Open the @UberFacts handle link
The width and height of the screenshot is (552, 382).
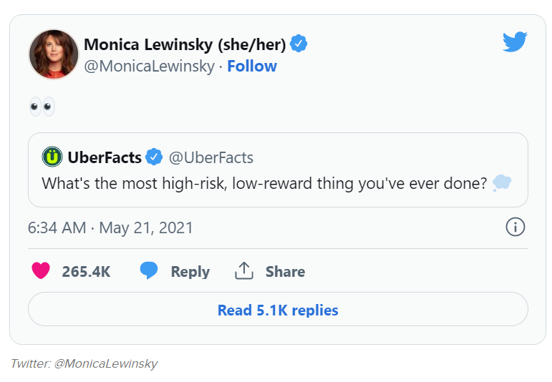pyautogui.click(x=210, y=157)
